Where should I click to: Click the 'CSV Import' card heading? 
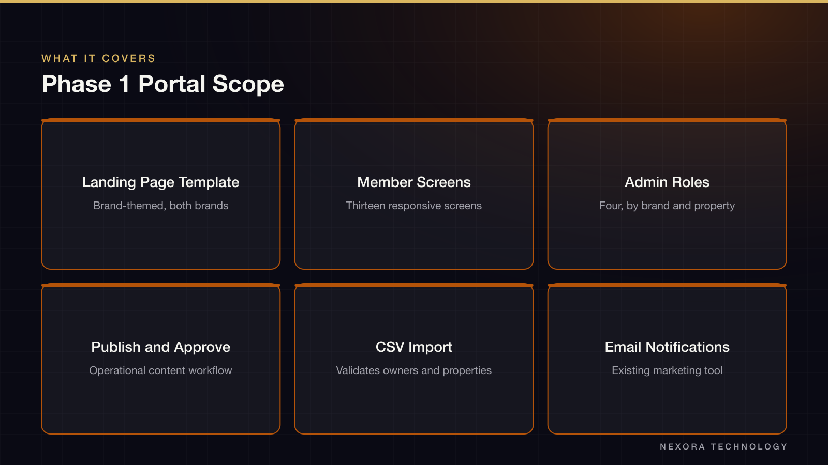click(x=414, y=347)
